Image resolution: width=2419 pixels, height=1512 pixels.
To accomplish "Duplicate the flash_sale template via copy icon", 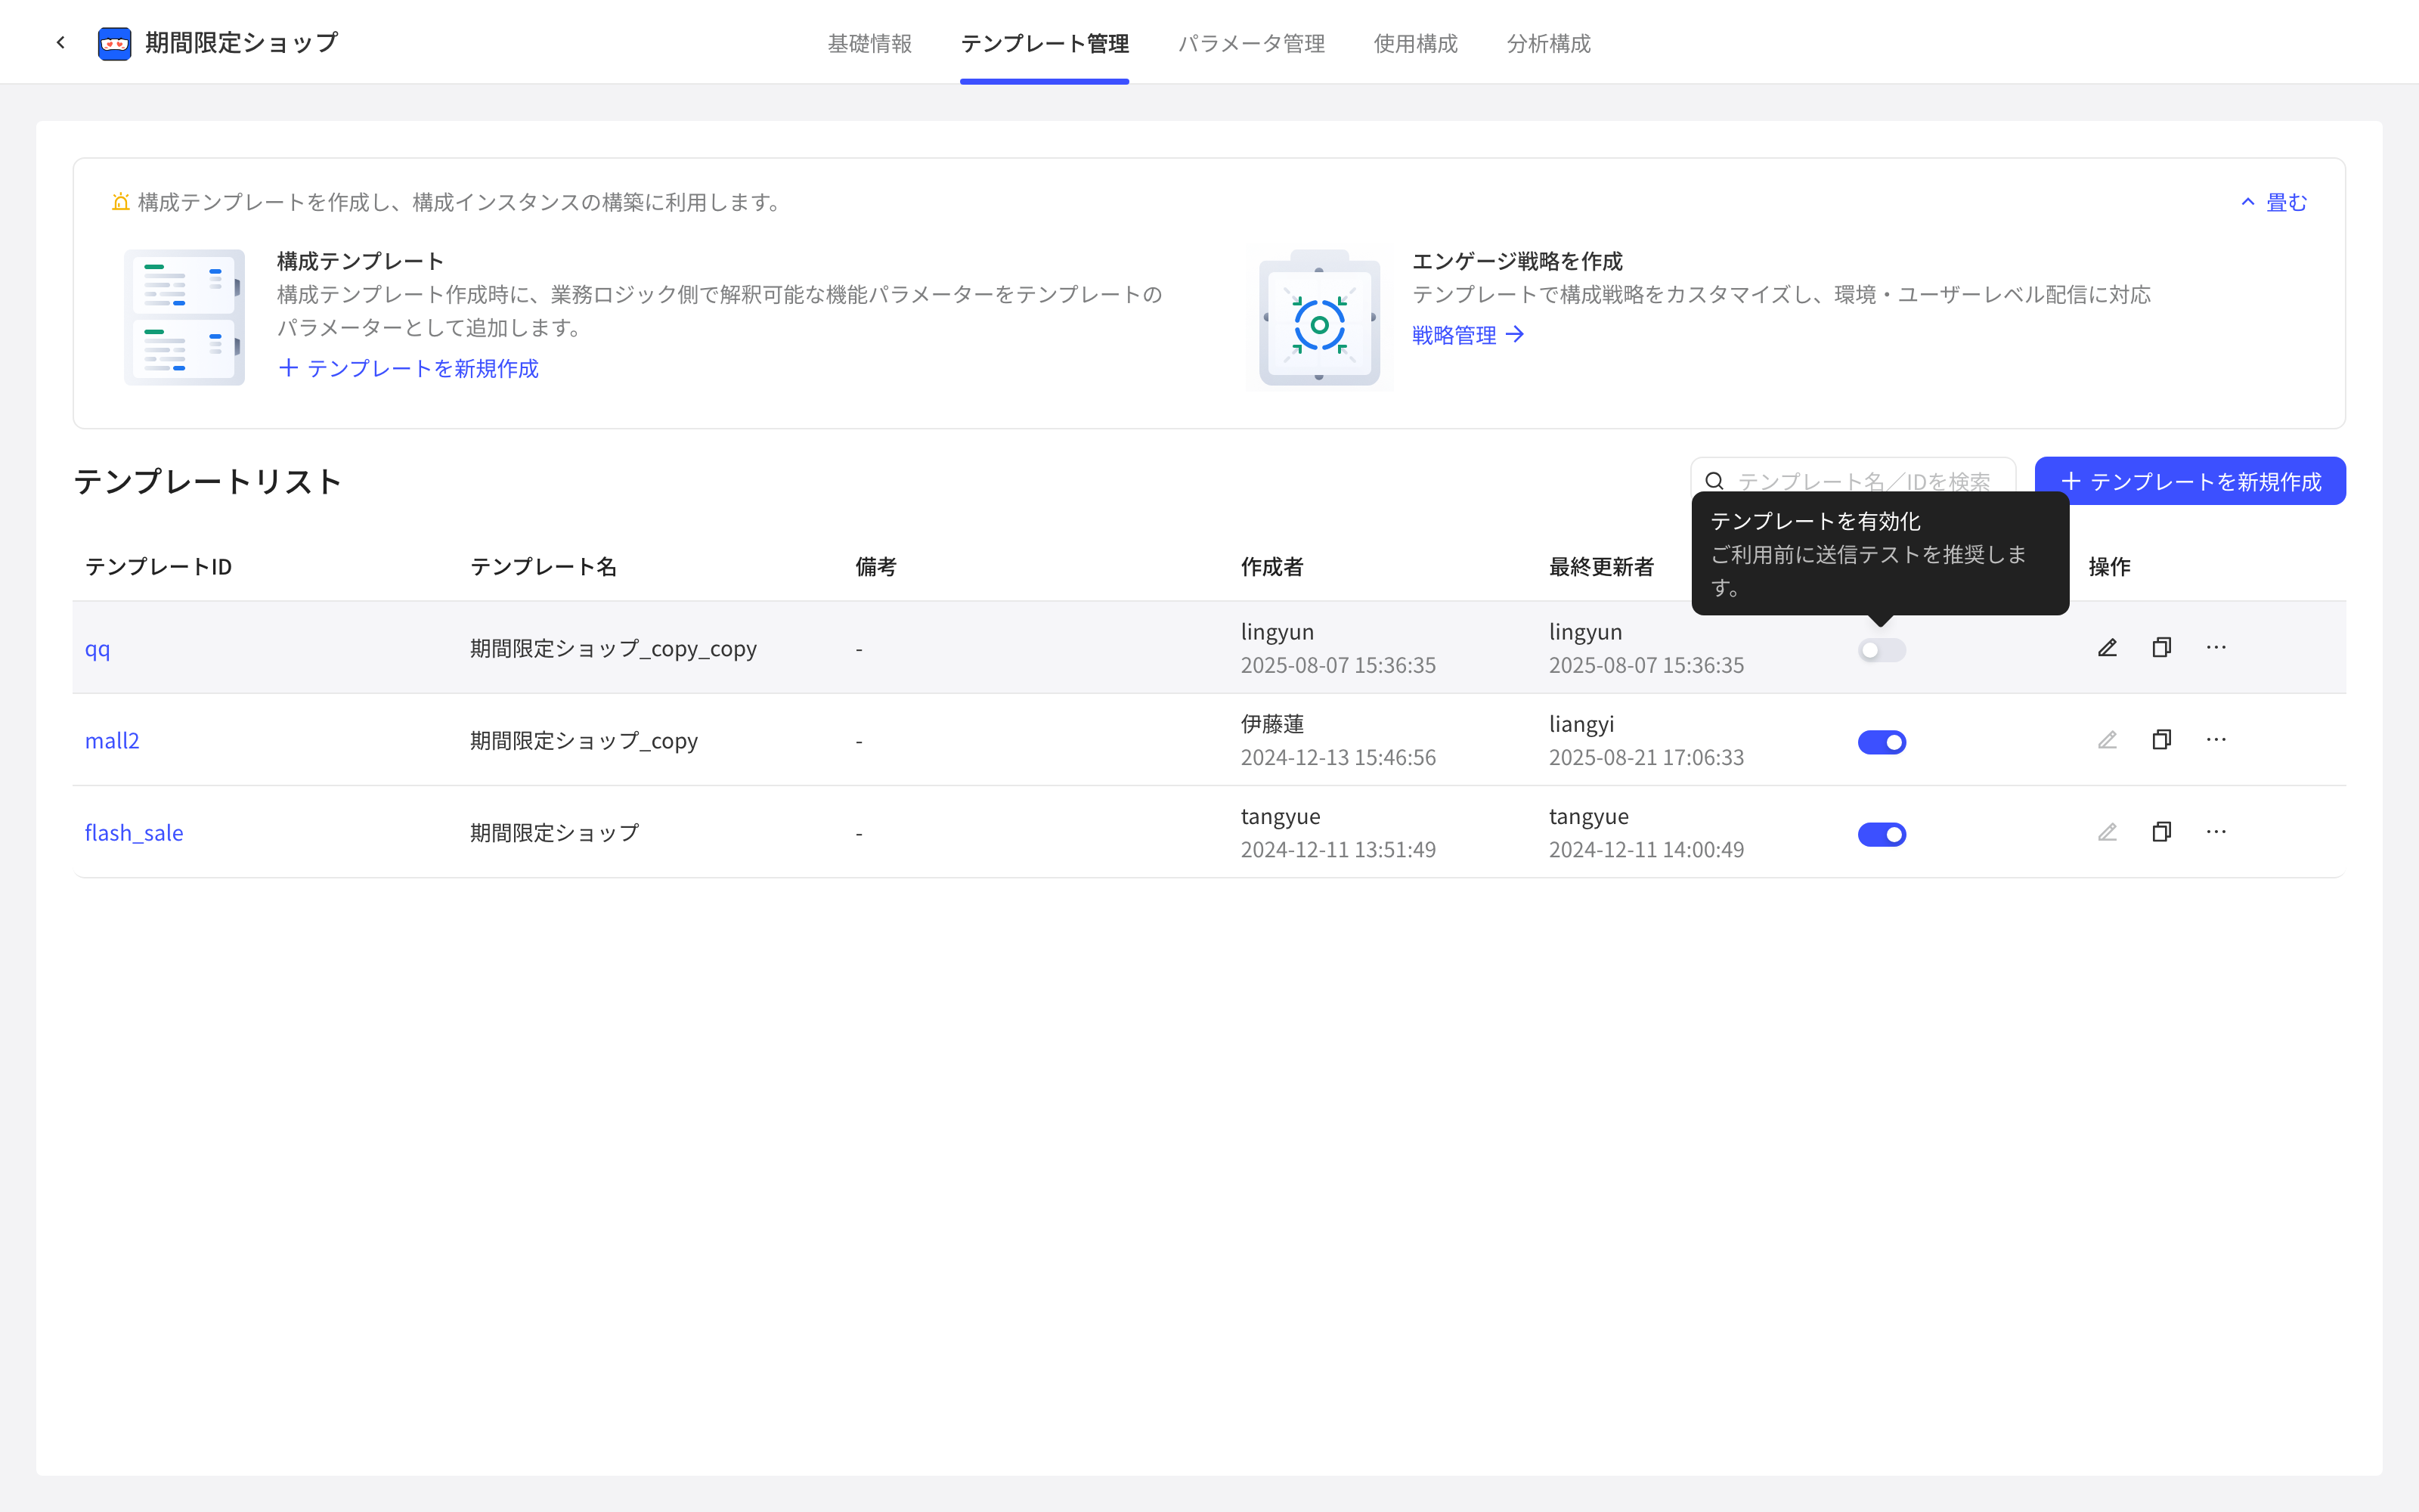I will click(2161, 832).
